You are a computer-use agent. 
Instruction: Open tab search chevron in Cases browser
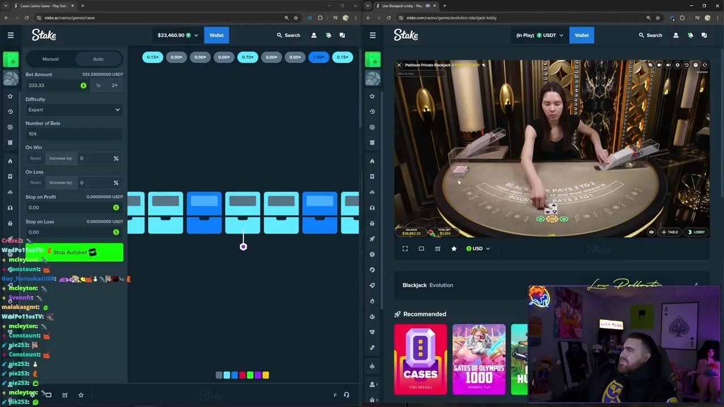[x=6, y=6]
